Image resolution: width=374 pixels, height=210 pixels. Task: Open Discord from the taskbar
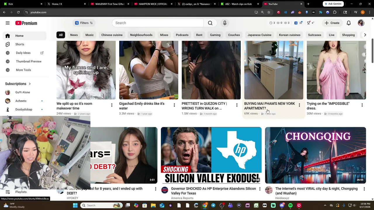(282, 205)
